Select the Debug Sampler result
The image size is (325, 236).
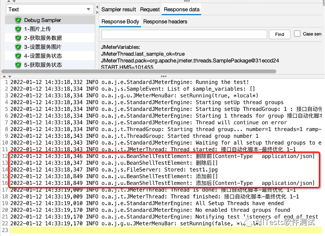[50, 20]
